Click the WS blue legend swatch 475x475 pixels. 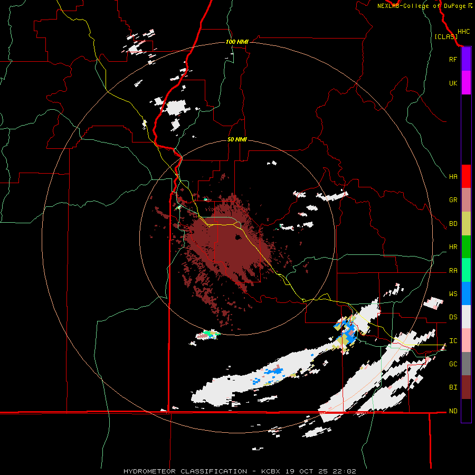[466, 293]
